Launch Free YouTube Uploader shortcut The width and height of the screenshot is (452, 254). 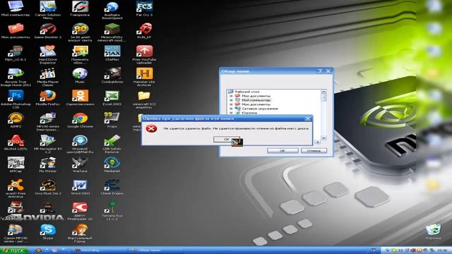click(144, 55)
